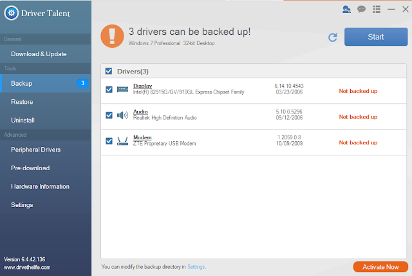Open the remote support person icon

tap(346, 10)
